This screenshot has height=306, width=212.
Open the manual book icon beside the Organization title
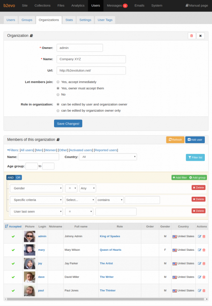point(31,36)
